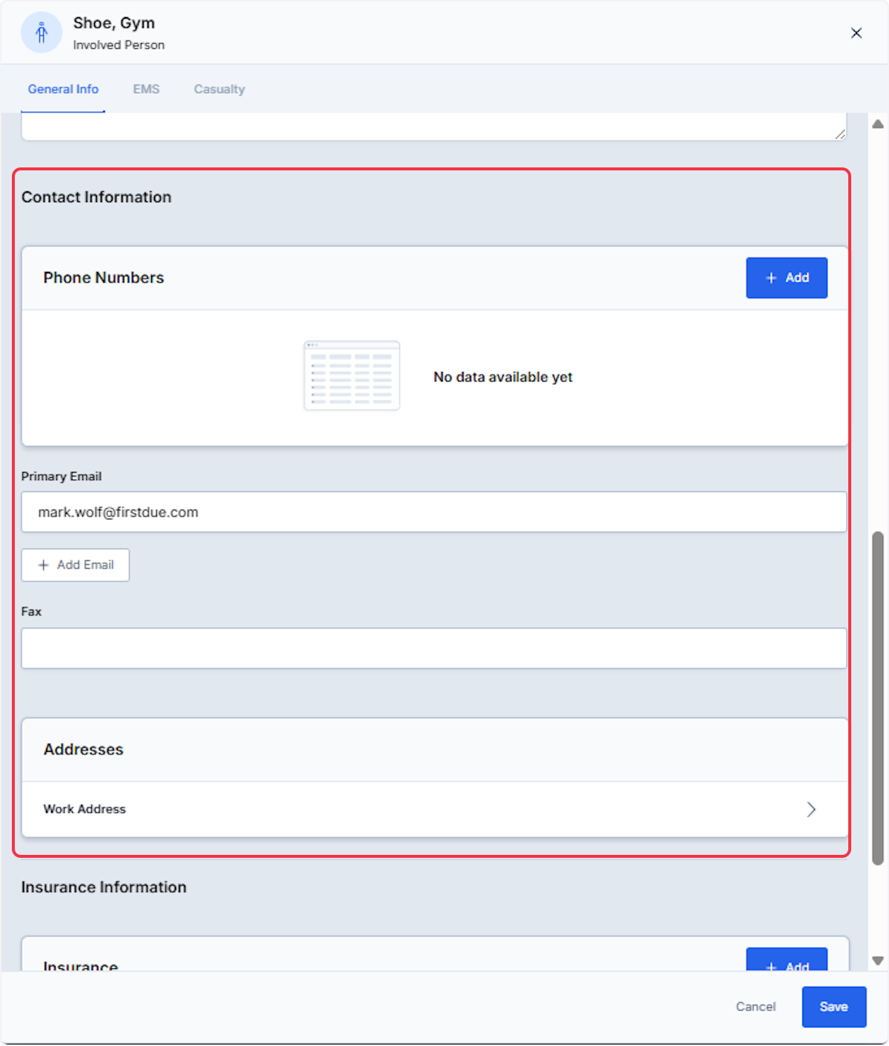Click the Insurance Information heading
The width and height of the screenshot is (889, 1046).
coord(104,887)
